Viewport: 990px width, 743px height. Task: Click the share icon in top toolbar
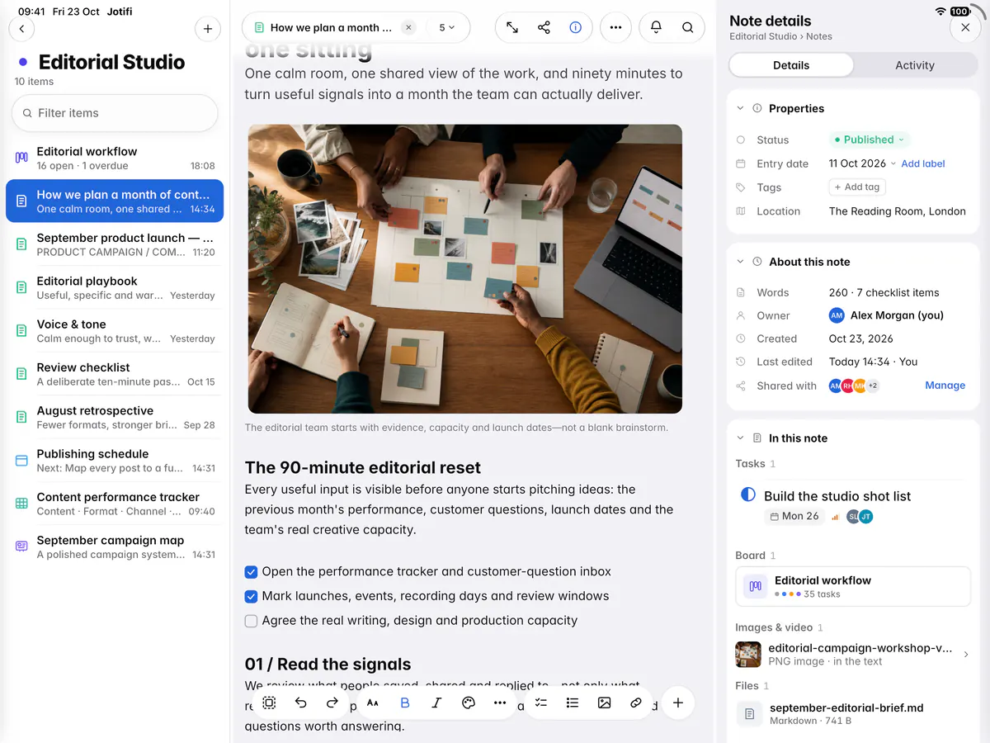tap(544, 27)
